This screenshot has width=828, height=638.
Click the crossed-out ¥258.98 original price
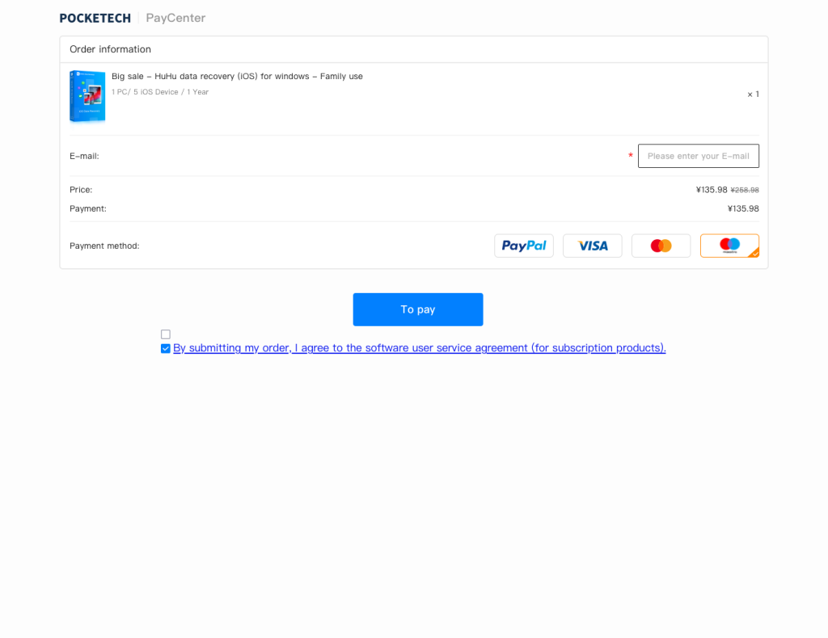pyautogui.click(x=745, y=190)
